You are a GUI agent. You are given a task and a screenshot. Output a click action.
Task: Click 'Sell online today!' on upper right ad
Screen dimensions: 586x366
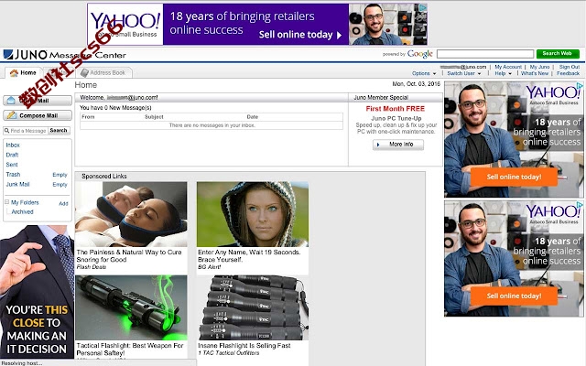coord(514,177)
